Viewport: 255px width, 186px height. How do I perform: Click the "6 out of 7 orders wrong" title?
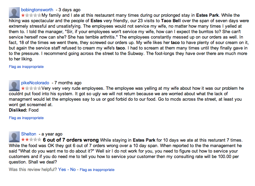point(71,140)
